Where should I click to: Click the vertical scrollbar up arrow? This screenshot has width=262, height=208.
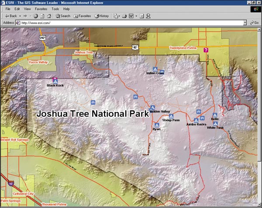[259, 30]
